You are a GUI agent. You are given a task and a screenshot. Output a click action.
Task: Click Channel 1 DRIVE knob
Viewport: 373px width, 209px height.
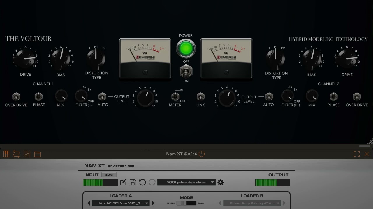click(x=25, y=58)
